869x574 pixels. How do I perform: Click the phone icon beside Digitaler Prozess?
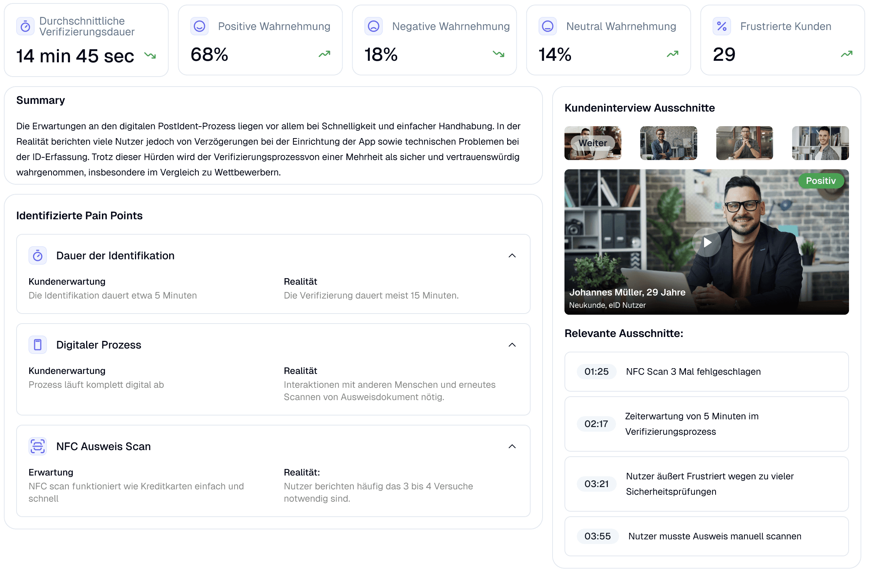[38, 345]
